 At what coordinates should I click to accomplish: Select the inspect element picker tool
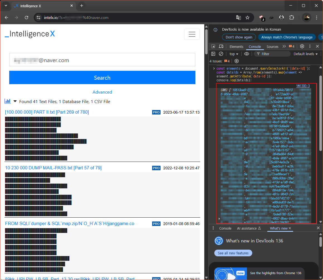tap(213, 47)
